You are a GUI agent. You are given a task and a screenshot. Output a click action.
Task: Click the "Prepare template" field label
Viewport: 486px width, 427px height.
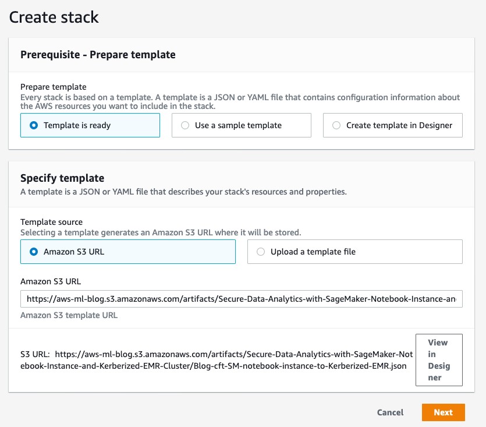click(54, 87)
